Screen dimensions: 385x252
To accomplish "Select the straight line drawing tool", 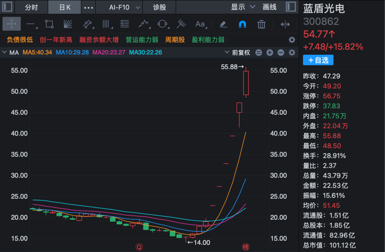I will [31, 24].
